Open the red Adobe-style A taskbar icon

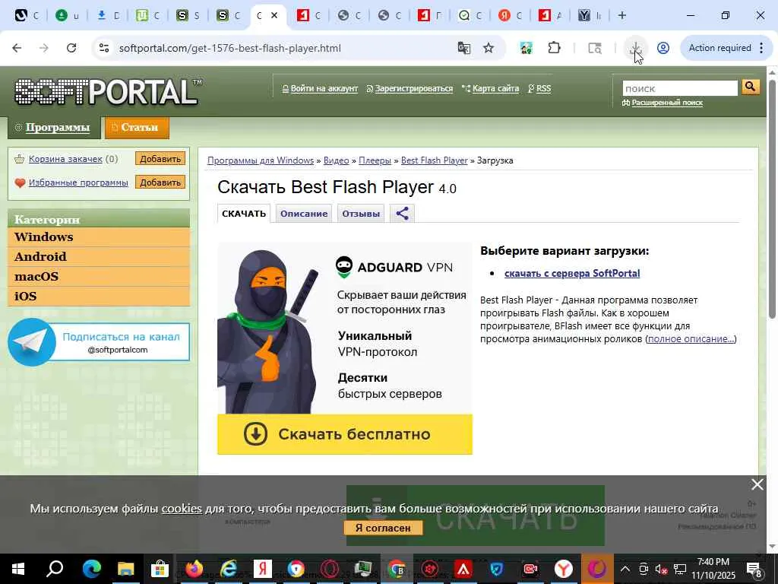tap(463, 569)
